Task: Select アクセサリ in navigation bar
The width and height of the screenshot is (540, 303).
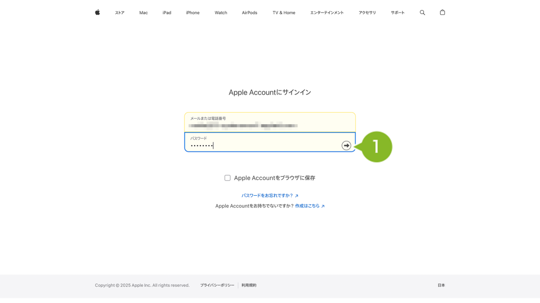Action: click(x=367, y=13)
